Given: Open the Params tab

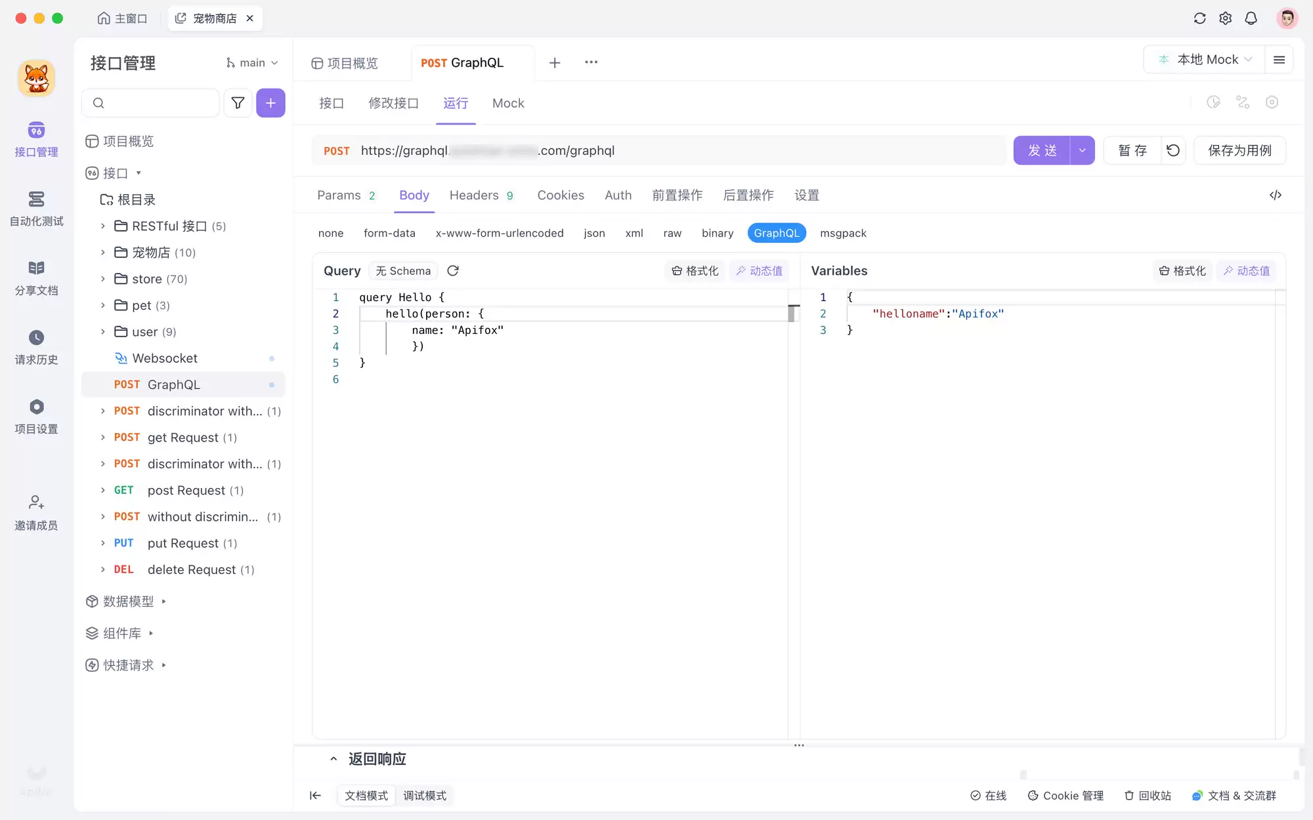Looking at the screenshot, I should click(x=346, y=195).
